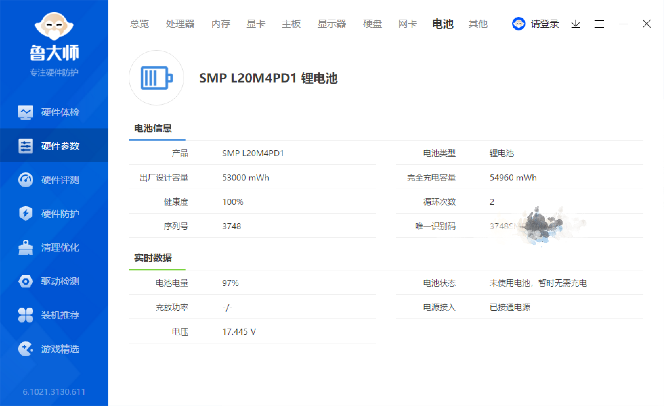The width and height of the screenshot is (664, 406).
Task: Click cycle count value 2
Action: tap(492, 202)
